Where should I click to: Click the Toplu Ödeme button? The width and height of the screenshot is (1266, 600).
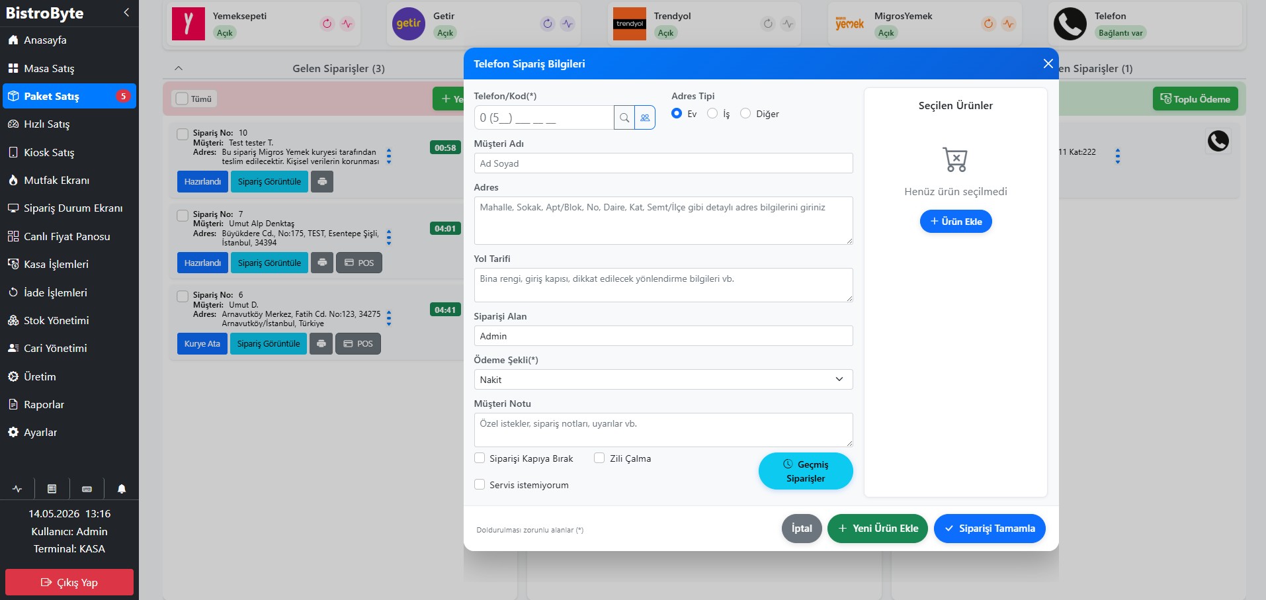click(1195, 99)
